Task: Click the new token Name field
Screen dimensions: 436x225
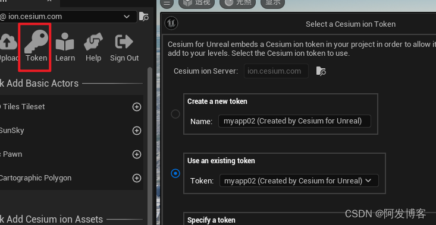Action: (294, 121)
